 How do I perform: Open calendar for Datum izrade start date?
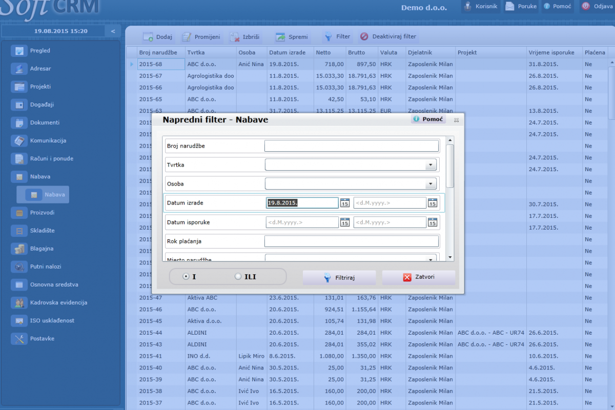click(x=345, y=203)
